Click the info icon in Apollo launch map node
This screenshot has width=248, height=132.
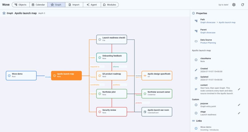[54, 76]
